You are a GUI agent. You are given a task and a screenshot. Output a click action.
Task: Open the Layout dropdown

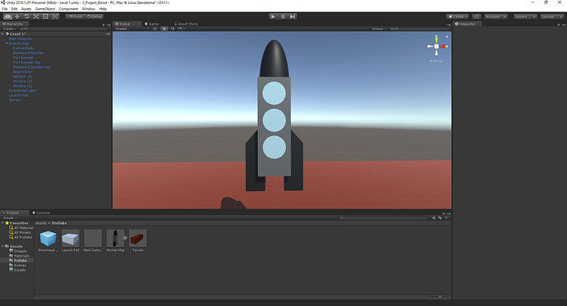click(x=552, y=16)
